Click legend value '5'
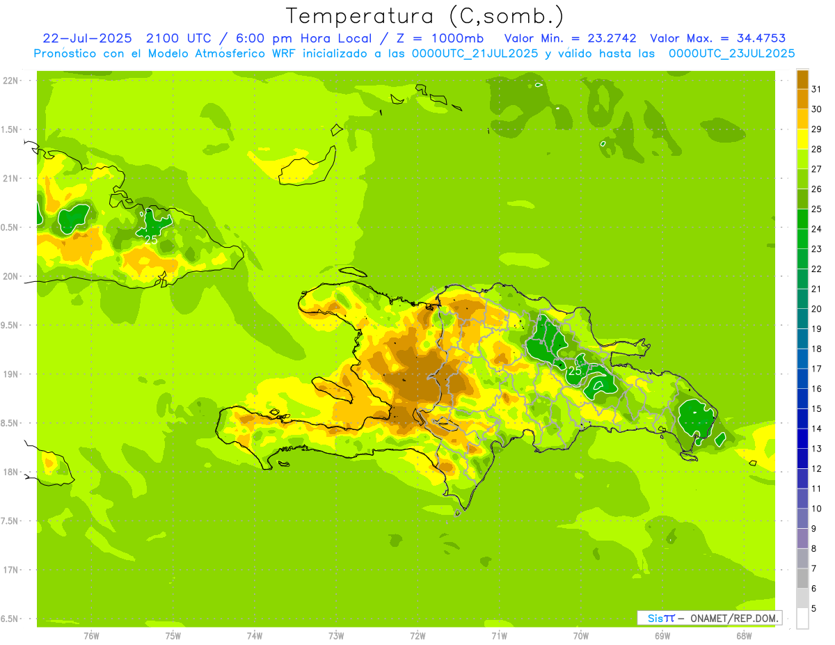 [x=816, y=609]
